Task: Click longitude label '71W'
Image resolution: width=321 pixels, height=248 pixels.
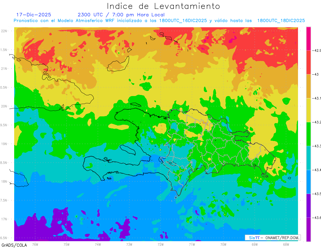Action: pyautogui.click(x=192, y=244)
